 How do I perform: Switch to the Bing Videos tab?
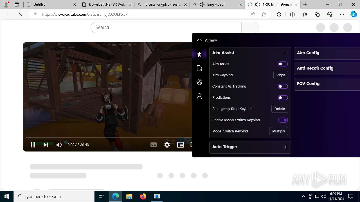point(217,4)
